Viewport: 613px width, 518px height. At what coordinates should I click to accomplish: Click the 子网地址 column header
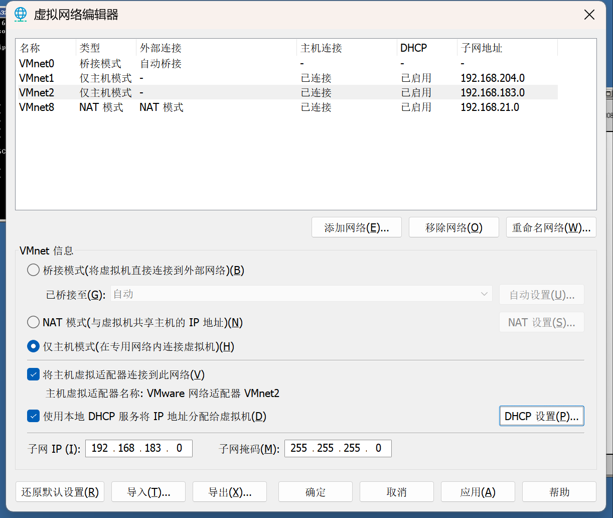[507, 48]
